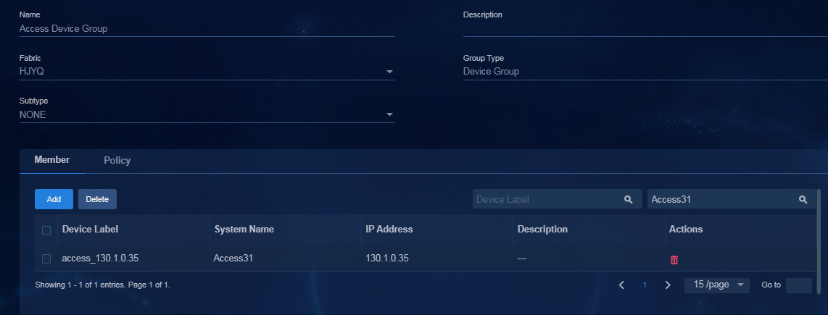Click the Delete button
This screenshot has height=315, width=828.
(x=97, y=199)
